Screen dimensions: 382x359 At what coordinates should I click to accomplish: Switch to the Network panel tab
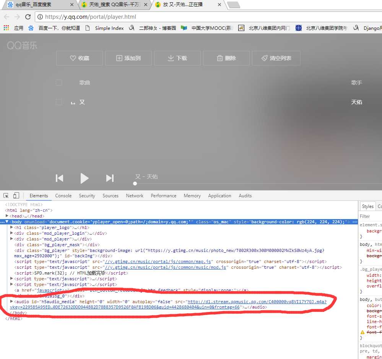tap(135, 196)
